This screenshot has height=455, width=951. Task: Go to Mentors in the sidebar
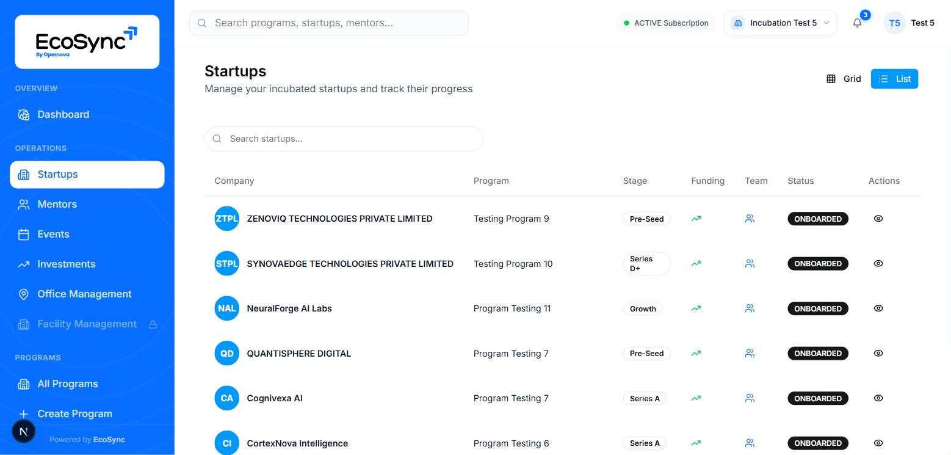(87, 205)
